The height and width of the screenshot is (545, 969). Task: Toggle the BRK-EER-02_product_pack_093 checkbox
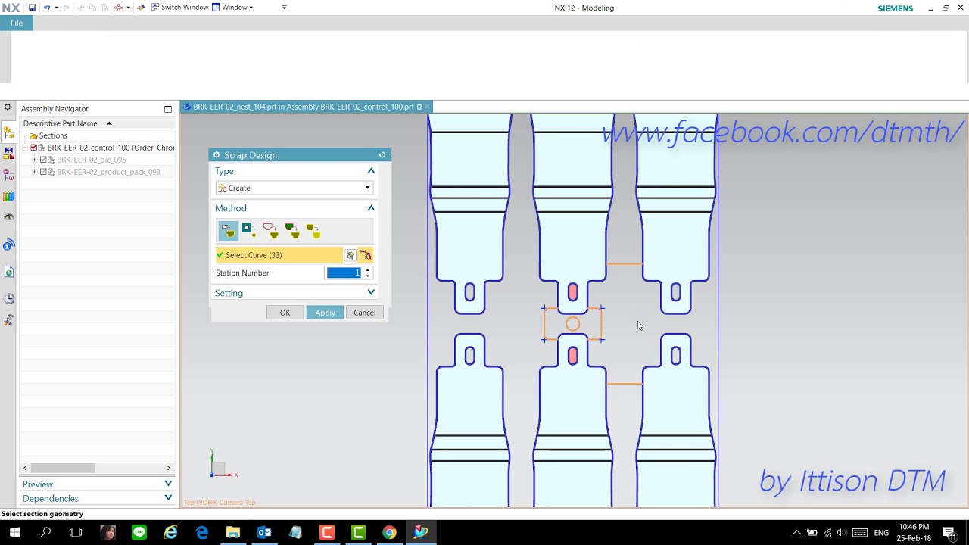(x=43, y=172)
